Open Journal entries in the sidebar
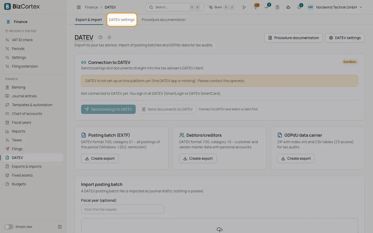373x233 pixels. (x=33, y=96)
